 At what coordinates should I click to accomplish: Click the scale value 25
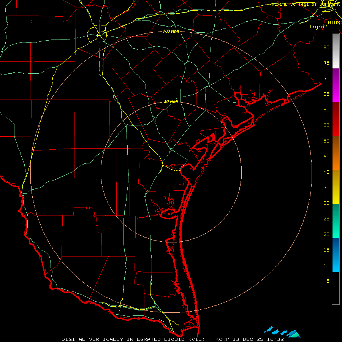(x=326, y=219)
